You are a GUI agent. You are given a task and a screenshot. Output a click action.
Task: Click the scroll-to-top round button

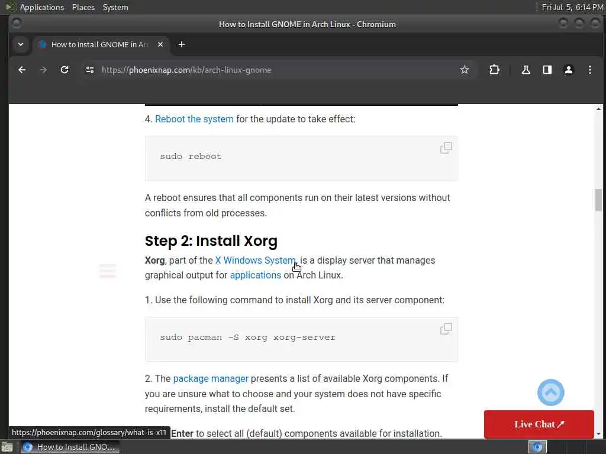pos(551,393)
